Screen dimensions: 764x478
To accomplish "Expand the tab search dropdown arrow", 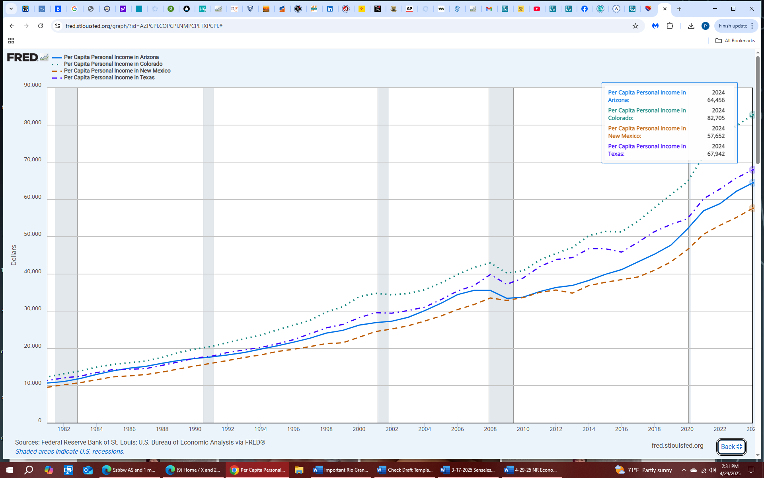I will pyautogui.click(x=11, y=9).
